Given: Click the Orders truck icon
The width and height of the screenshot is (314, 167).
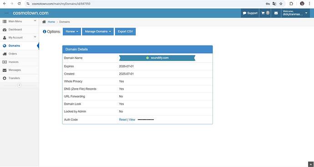Looking at the screenshot, I should (5, 54).
